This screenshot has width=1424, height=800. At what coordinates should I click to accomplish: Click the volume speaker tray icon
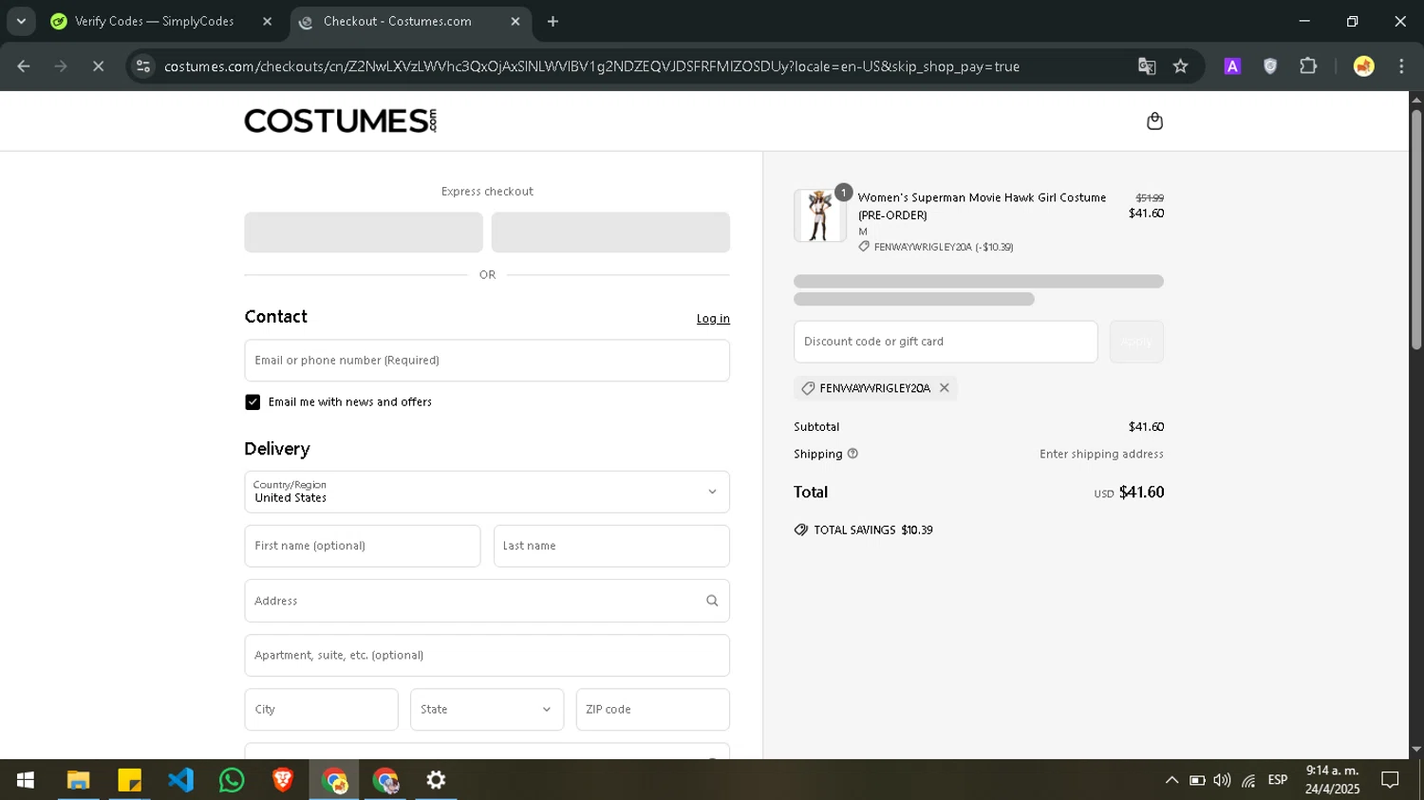[1223, 780]
